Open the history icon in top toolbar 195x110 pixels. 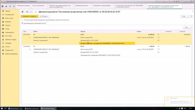(x=10, y=6)
